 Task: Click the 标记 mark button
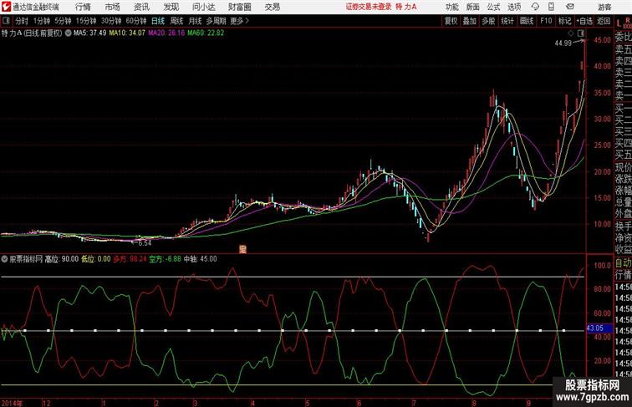[x=564, y=21]
